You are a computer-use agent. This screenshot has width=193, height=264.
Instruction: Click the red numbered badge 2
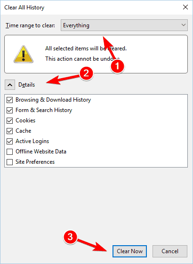[86, 73]
